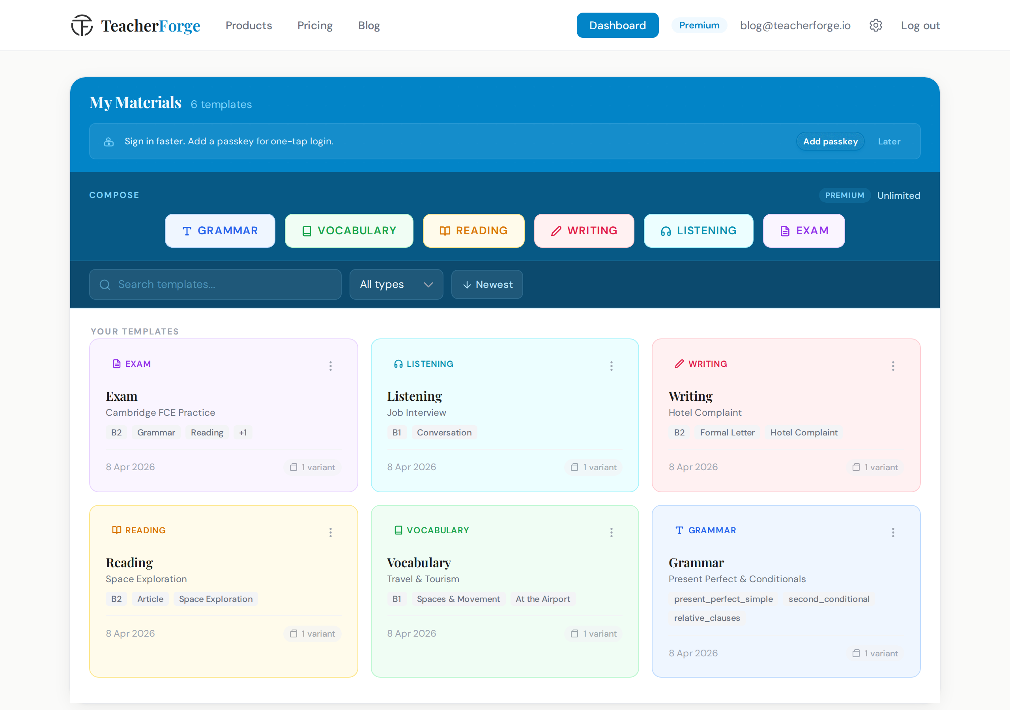
Task: Click the Premium badge in the header
Action: pyautogui.click(x=699, y=25)
